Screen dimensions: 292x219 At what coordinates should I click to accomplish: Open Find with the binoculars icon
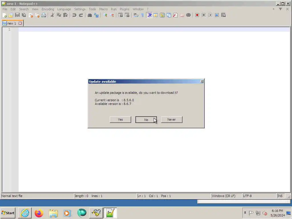coord(90,15)
